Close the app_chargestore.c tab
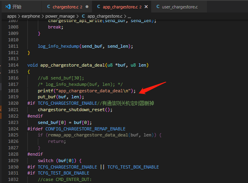Image resolution: width=248 pixels, height=183 pixels. 146,7
